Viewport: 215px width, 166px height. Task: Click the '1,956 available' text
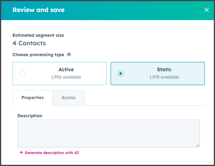point(66,77)
